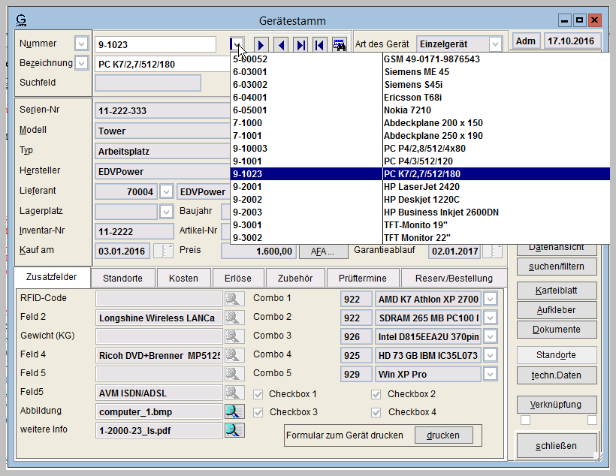
Task: Toggle Checkbox 4
Action: pyautogui.click(x=376, y=412)
